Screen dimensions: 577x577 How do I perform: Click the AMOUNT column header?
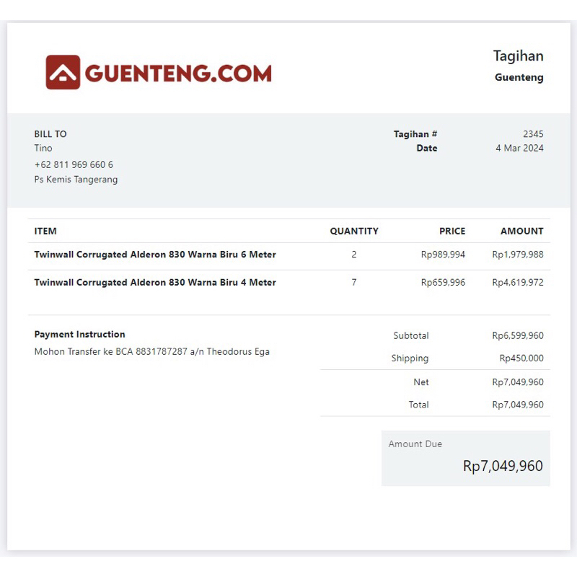(521, 231)
